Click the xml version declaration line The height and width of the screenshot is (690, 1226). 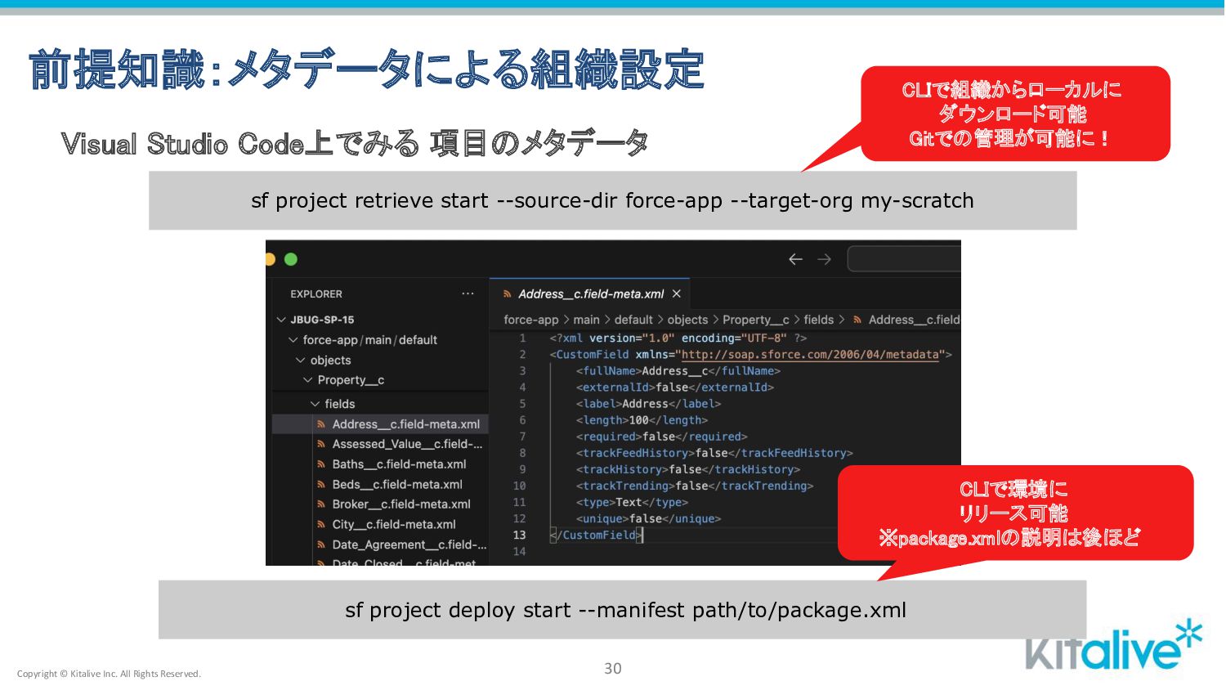click(678, 338)
